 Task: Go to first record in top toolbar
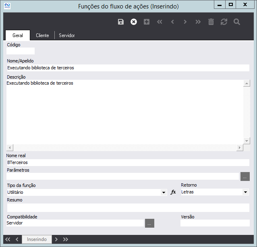click(160, 22)
